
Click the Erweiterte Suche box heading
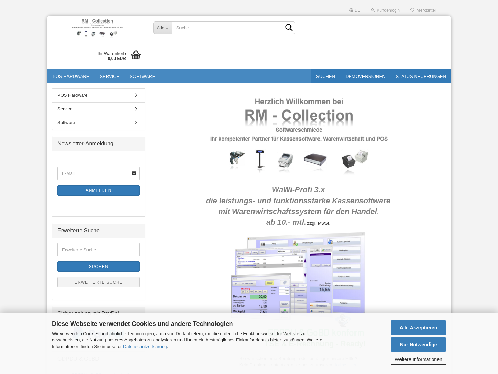tap(79, 231)
